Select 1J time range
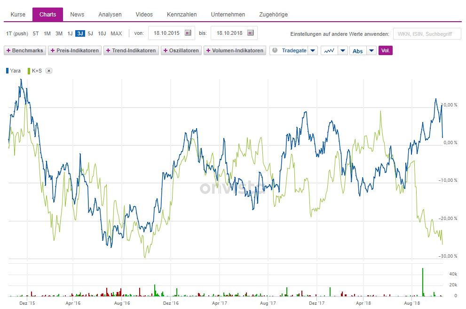This screenshot has width=466, height=309. [70, 33]
